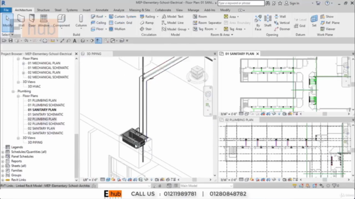Click the Room Separator tool
The width and height of the screenshot is (355, 199).
point(207,23)
